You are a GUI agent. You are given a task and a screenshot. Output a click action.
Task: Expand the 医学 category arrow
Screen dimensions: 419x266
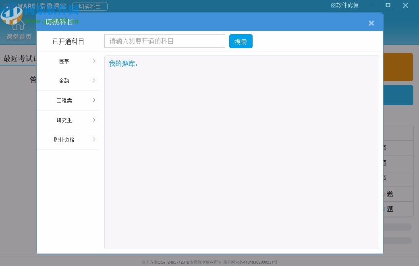coord(94,61)
